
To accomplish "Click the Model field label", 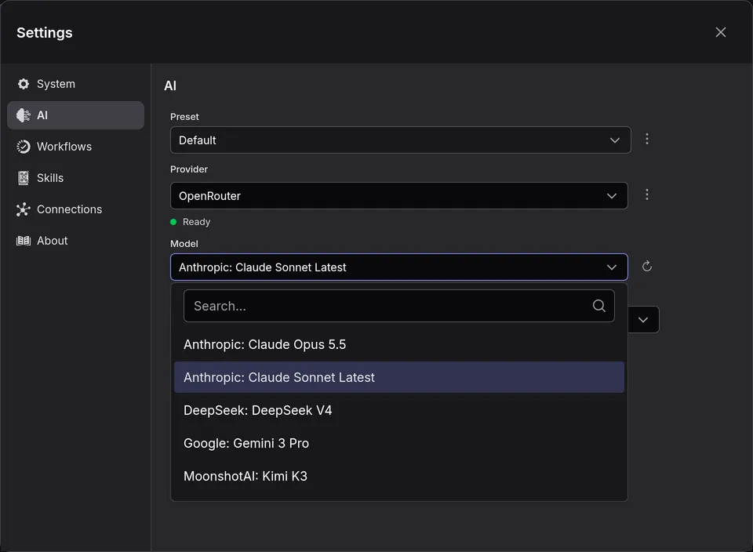I will tap(184, 243).
